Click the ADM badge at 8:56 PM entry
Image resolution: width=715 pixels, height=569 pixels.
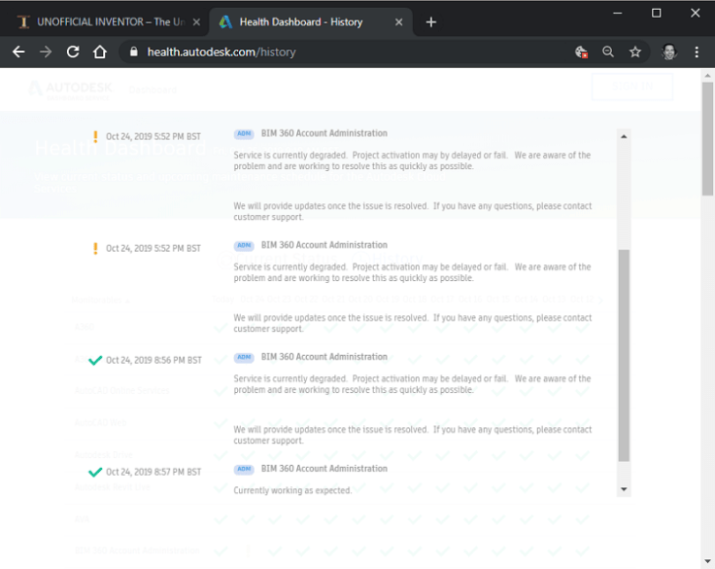[x=244, y=357]
